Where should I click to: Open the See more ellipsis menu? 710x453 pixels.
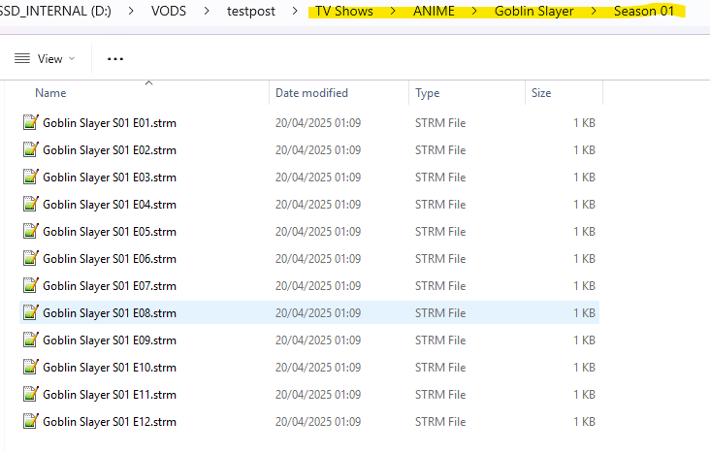coord(115,59)
